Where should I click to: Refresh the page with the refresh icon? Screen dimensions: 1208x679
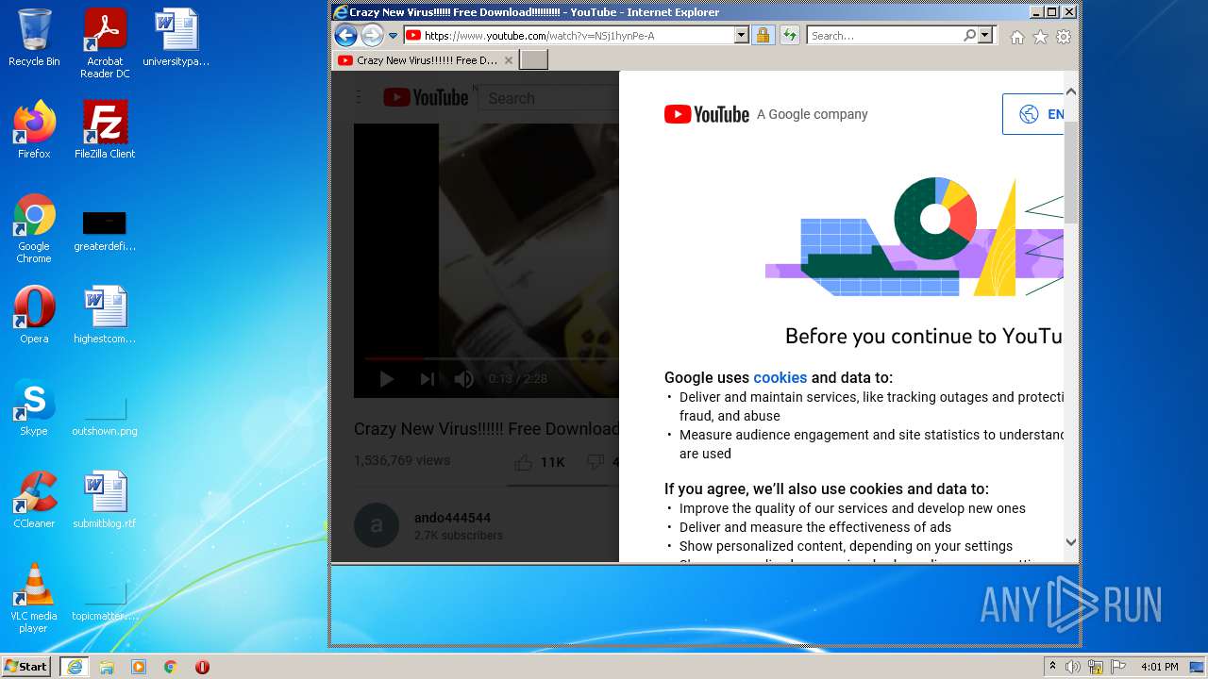(790, 36)
